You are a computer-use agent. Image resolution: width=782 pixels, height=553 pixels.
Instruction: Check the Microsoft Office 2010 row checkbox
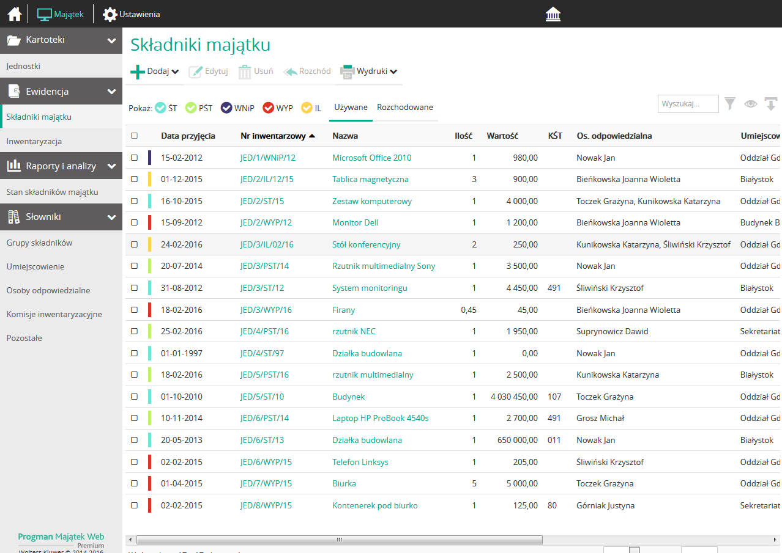click(135, 158)
